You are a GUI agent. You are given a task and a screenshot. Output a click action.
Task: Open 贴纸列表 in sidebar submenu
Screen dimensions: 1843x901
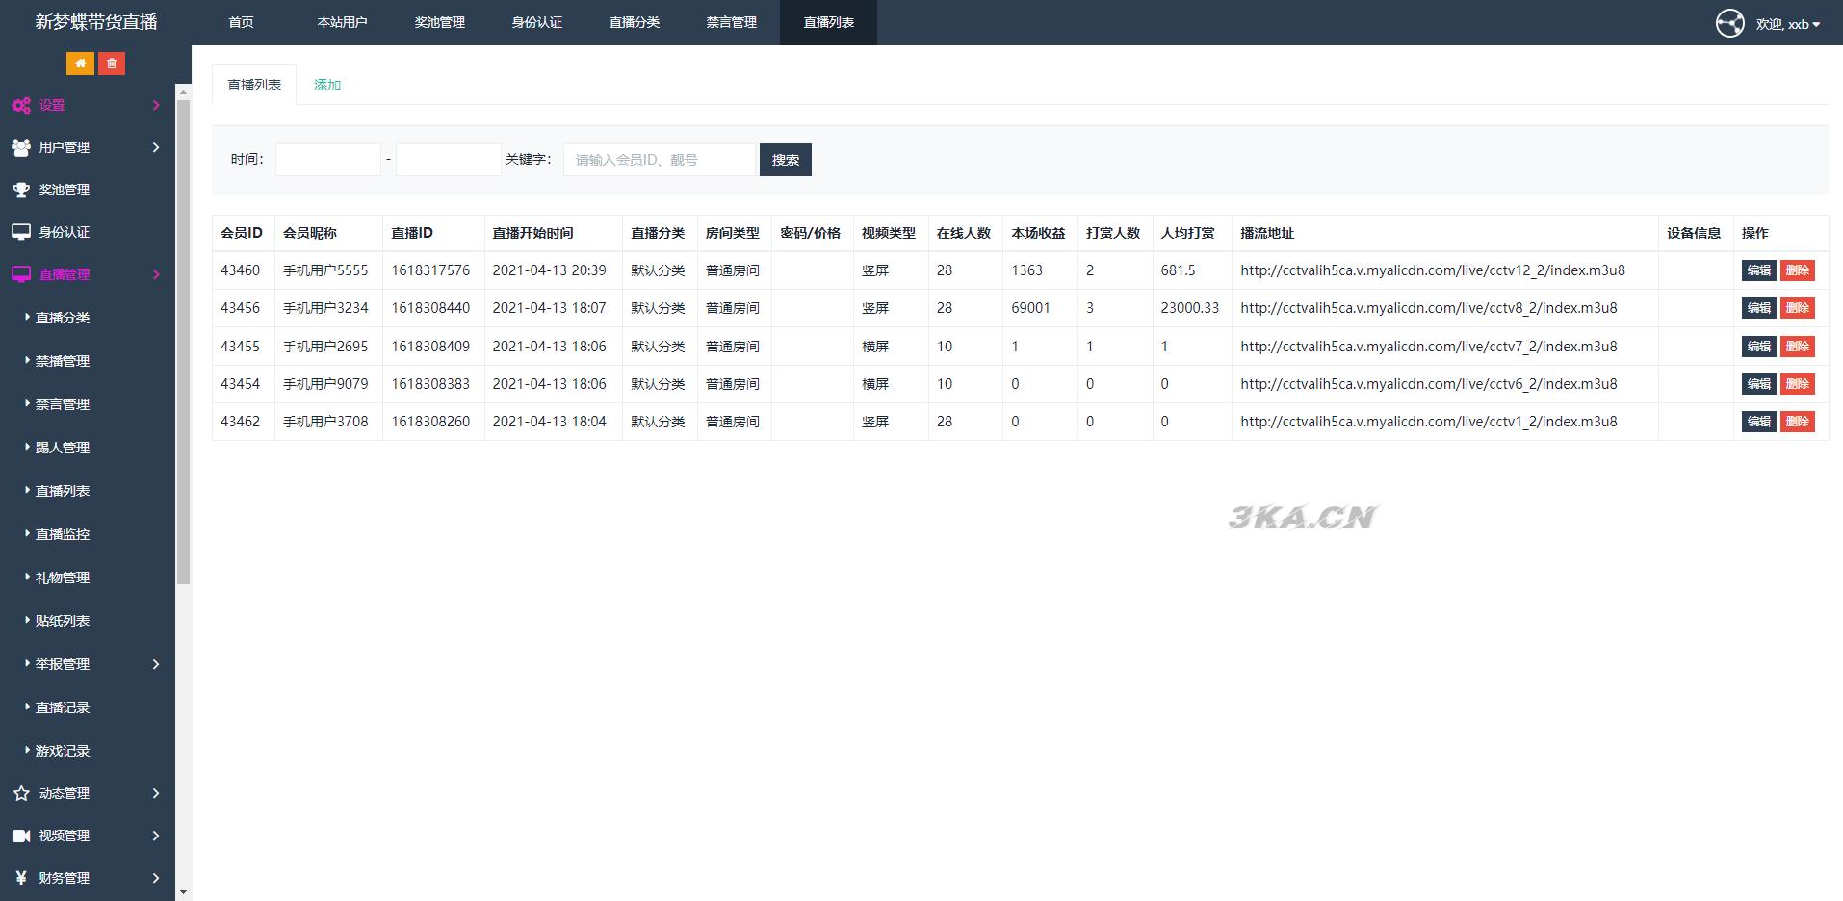(x=63, y=621)
